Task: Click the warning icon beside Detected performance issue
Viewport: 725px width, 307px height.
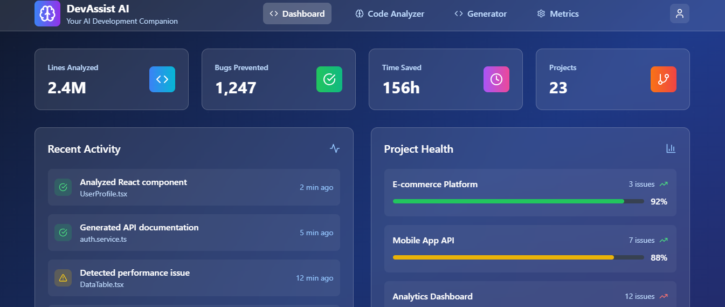Action: [x=63, y=278]
